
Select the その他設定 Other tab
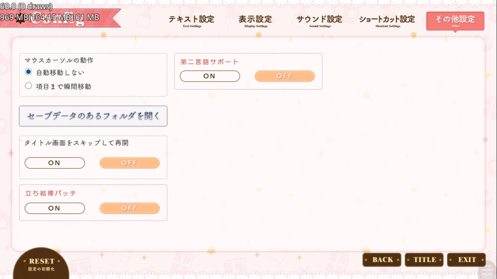[455, 21]
